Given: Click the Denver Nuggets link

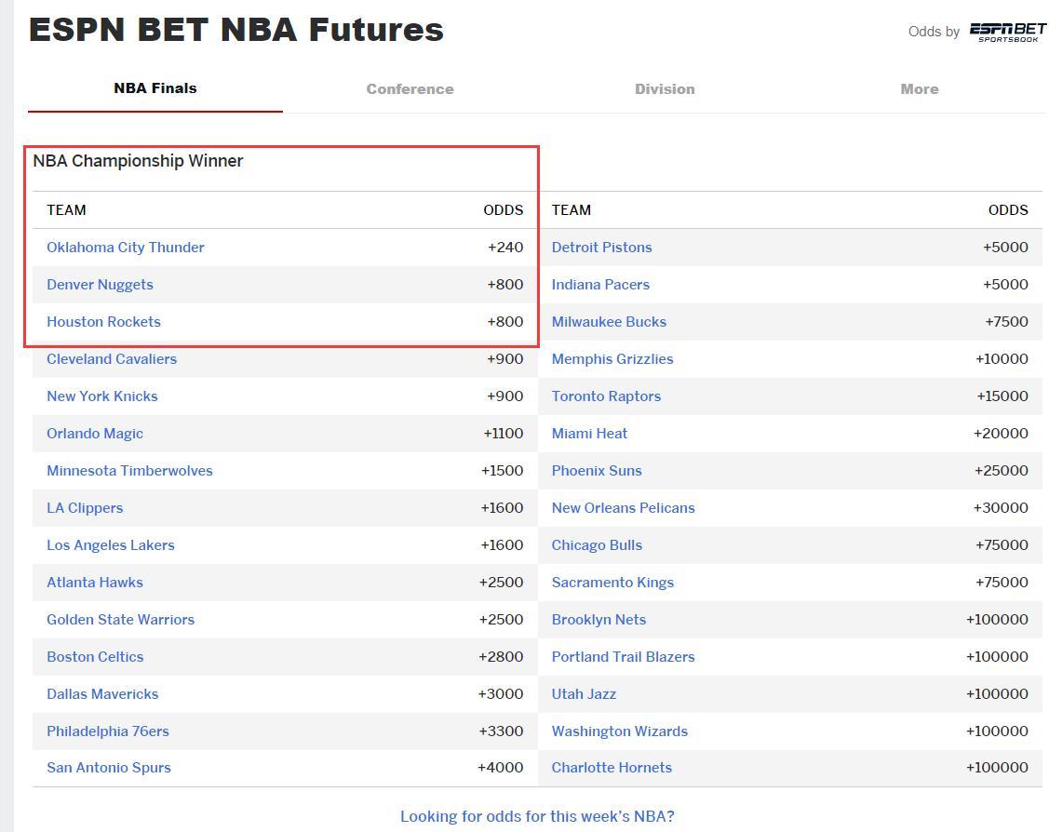Looking at the screenshot, I should pos(100,285).
